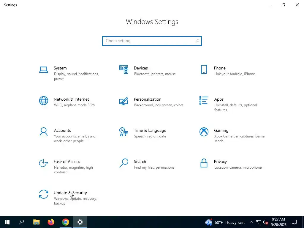Open Personalization title link
The height and width of the screenshot is (228, 304).
tap(148, 99)
